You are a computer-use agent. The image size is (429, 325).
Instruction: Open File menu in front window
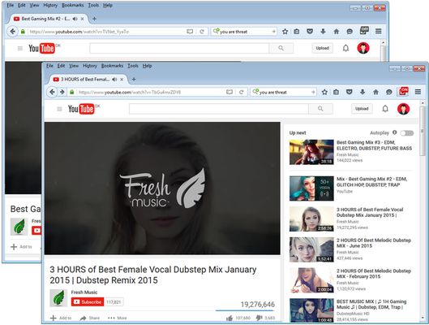(x=49, y=66)
